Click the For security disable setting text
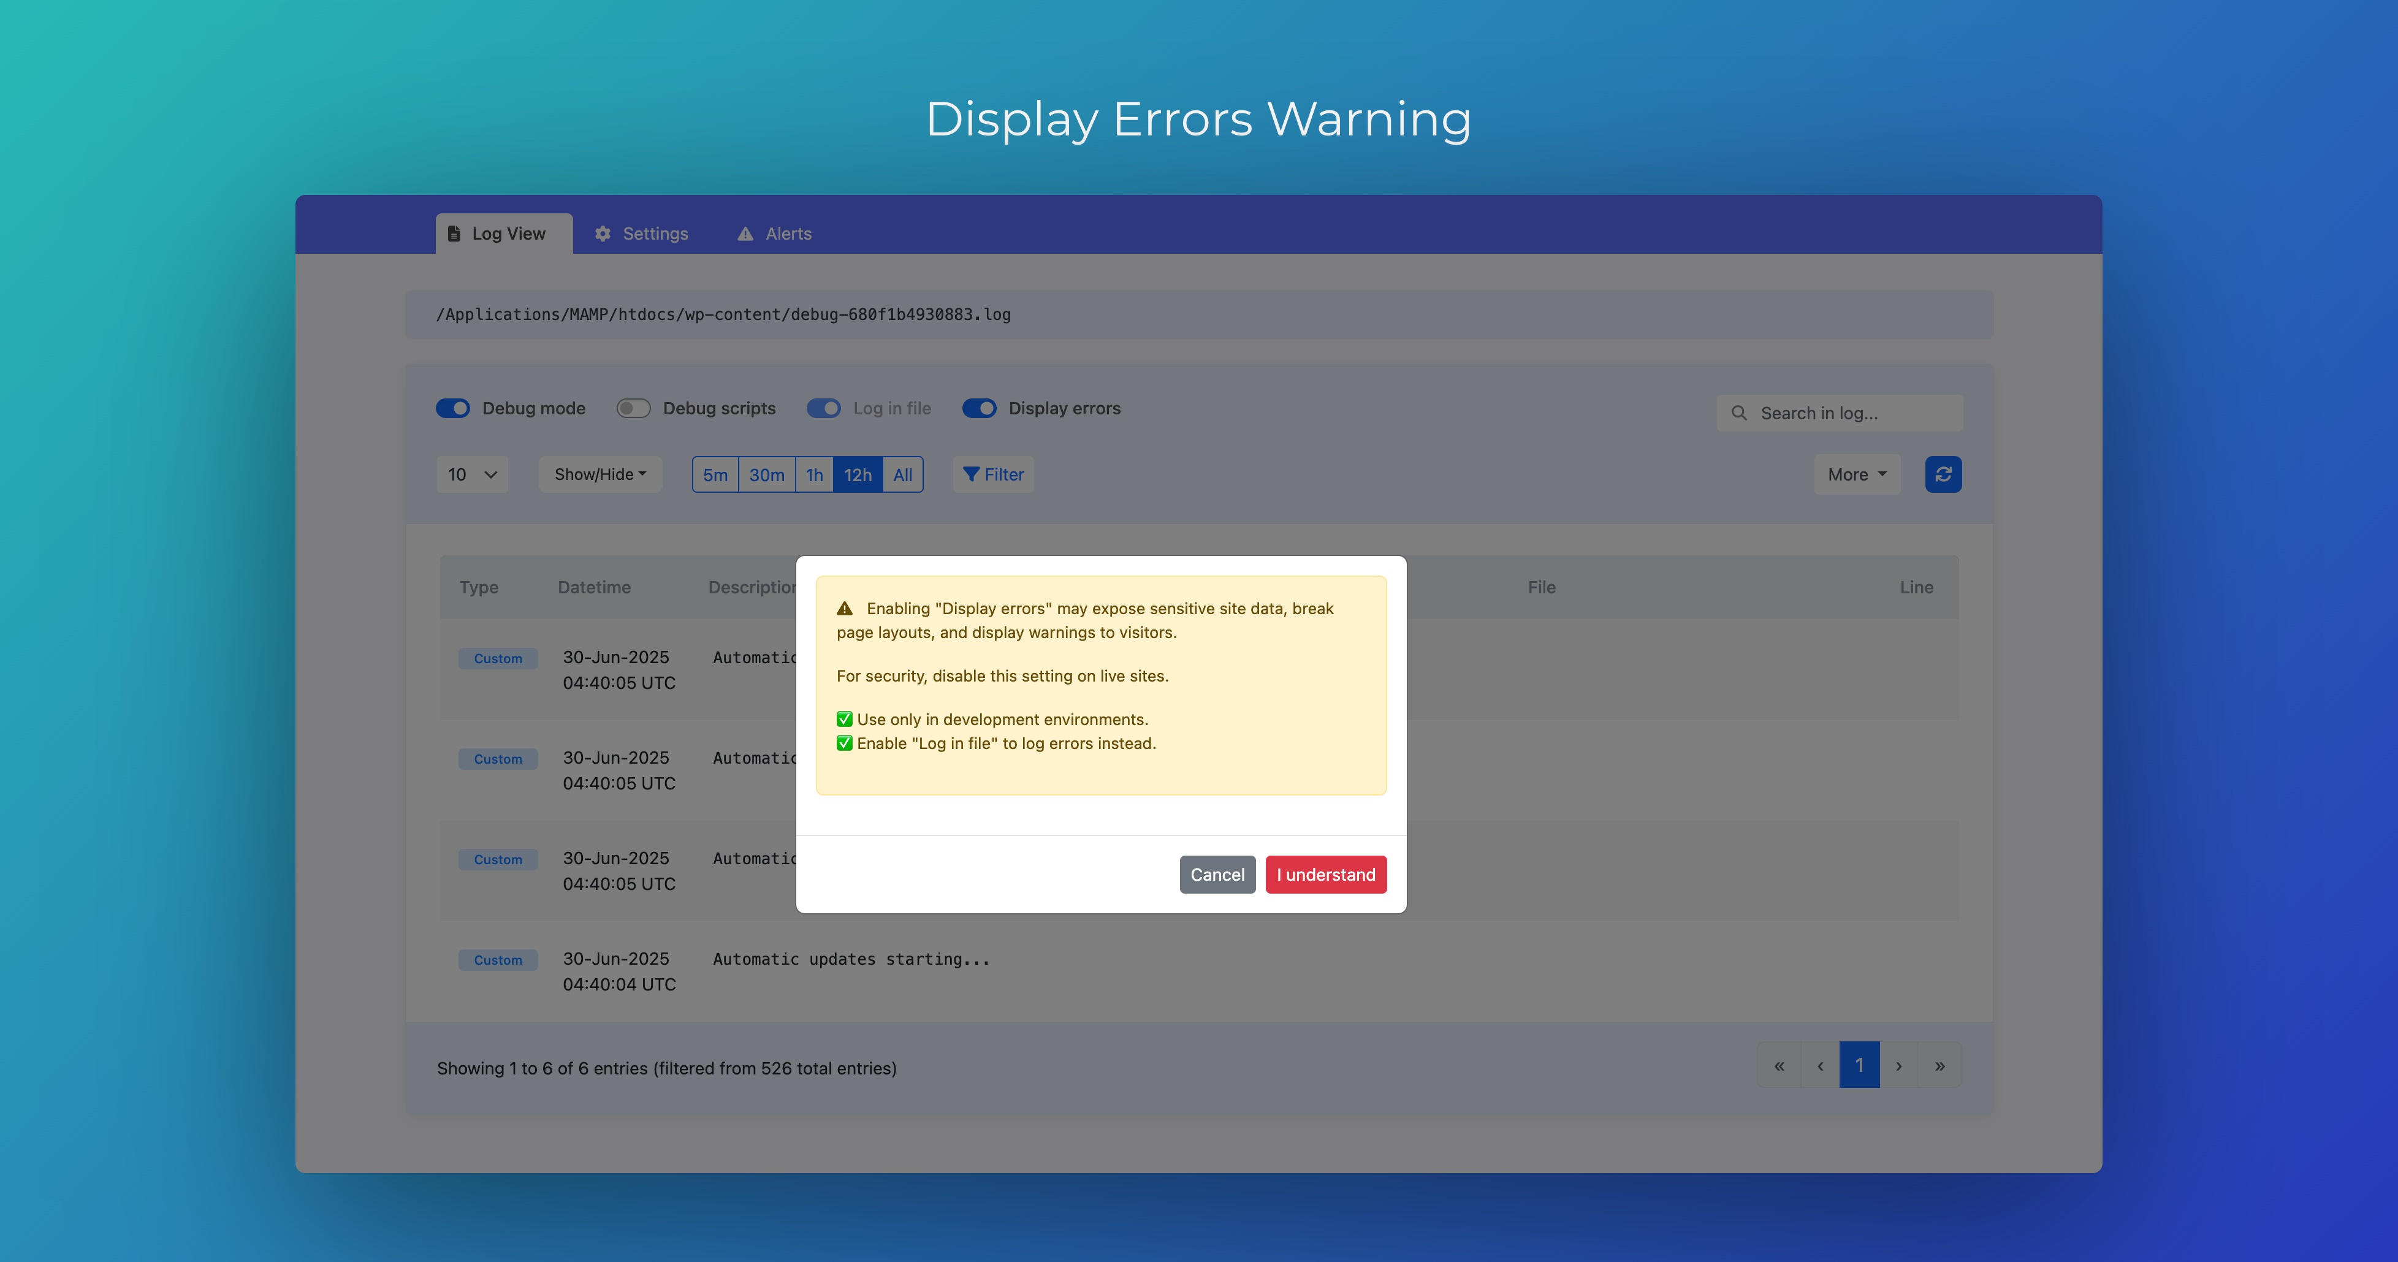The width and height of the screenshot is (2398, 1262). coord(1003,677)
